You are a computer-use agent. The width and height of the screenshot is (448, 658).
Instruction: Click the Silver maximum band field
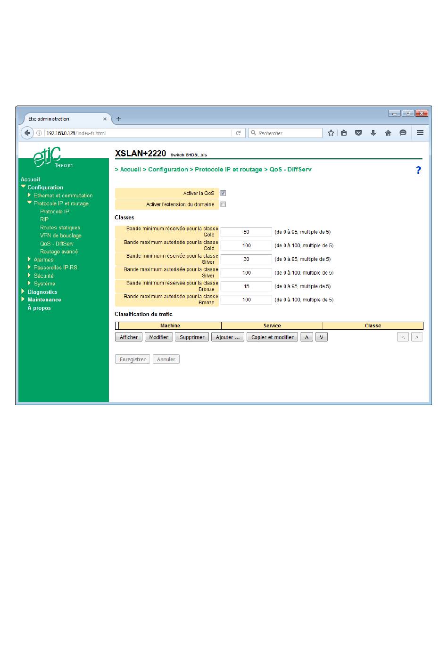click(x=246, y=273)
